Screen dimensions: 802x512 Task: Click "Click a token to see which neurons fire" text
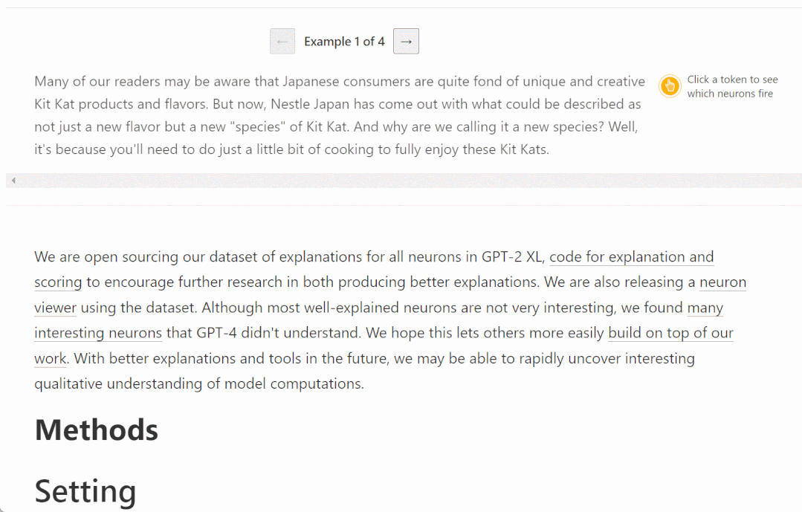732,86
